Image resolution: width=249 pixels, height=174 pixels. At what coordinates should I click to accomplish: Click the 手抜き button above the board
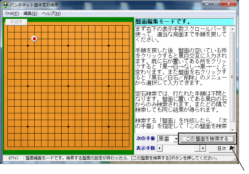16,22
